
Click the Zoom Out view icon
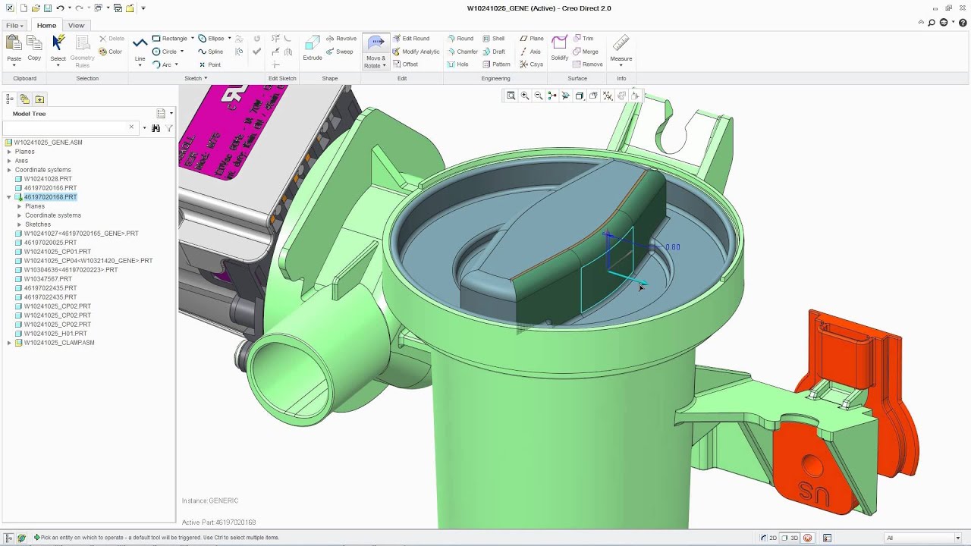click(539, 96)
